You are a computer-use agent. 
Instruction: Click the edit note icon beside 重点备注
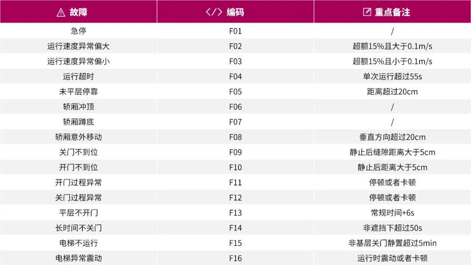[367, 12]
